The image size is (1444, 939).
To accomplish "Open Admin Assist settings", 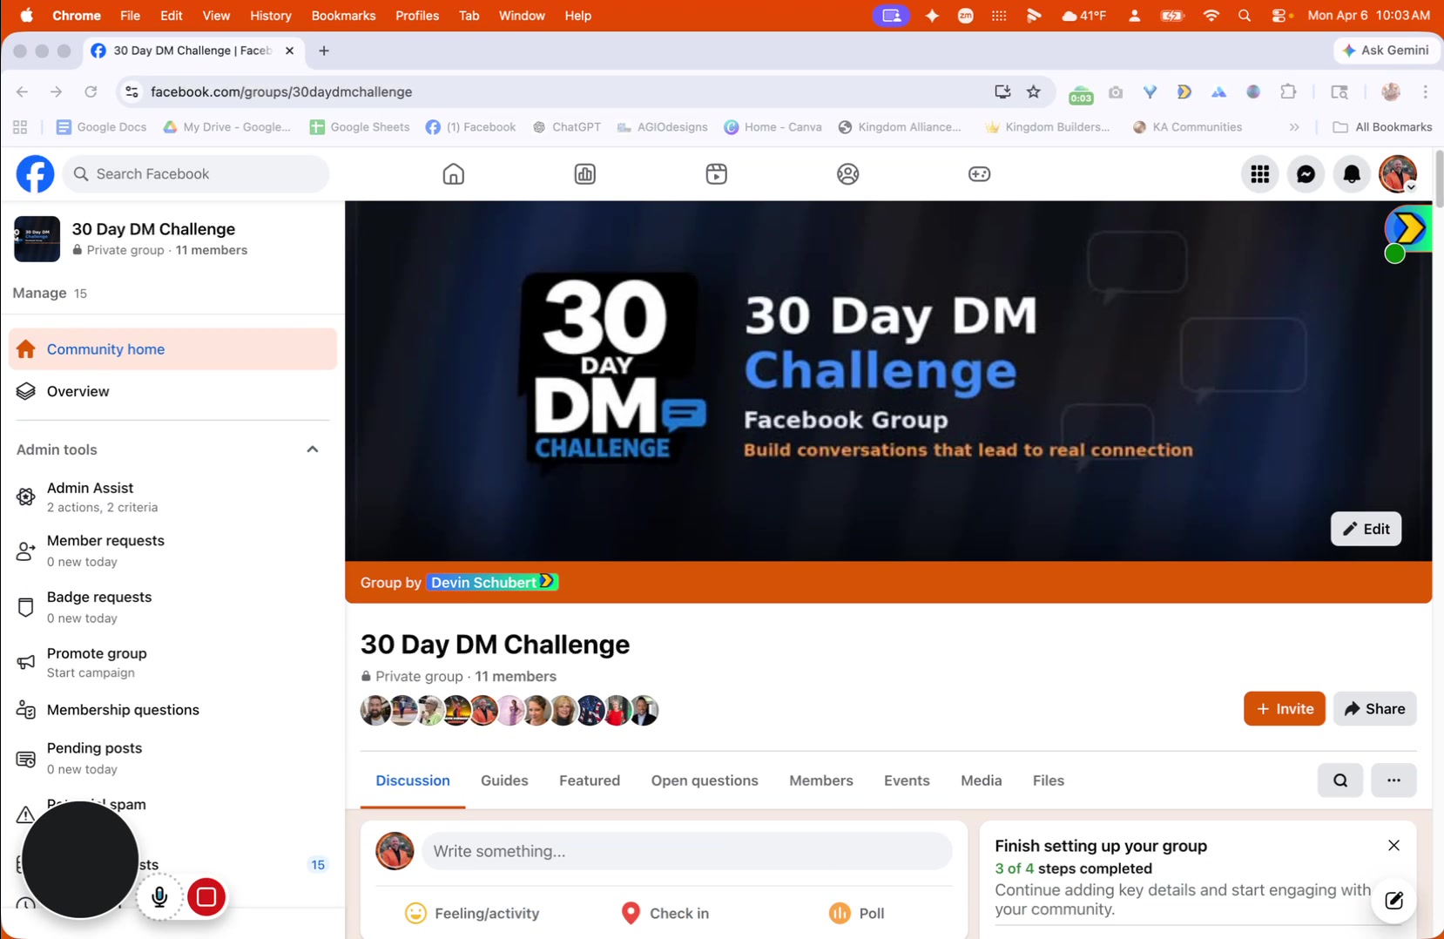I will (x=172, y=497).
